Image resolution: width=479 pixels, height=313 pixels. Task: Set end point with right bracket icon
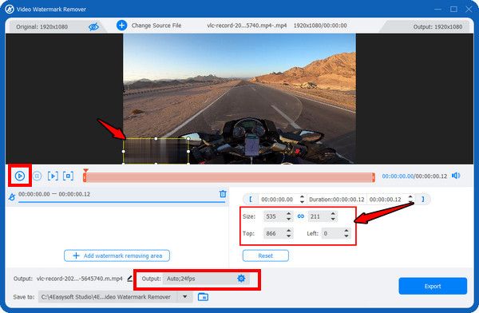pos(423,199)
